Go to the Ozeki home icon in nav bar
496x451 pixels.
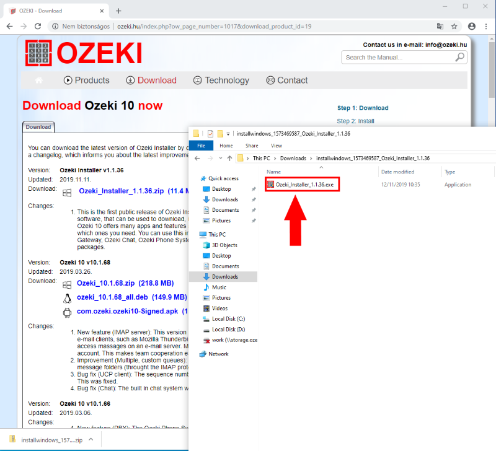[38, 81]
